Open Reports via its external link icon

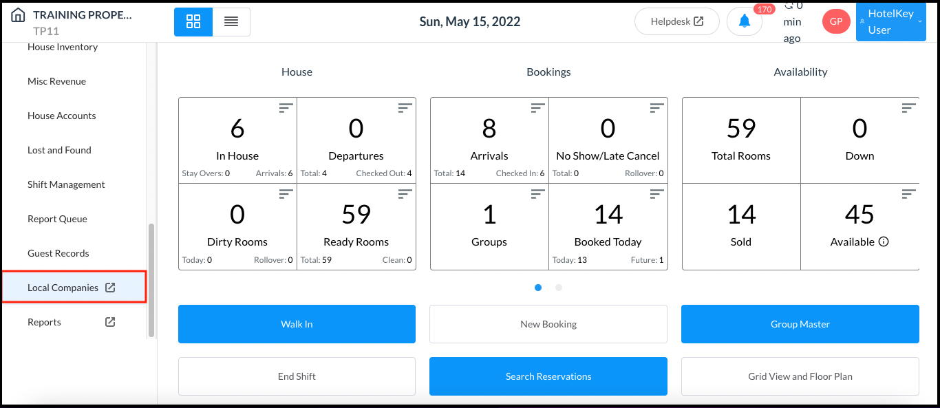coord(109,321)
